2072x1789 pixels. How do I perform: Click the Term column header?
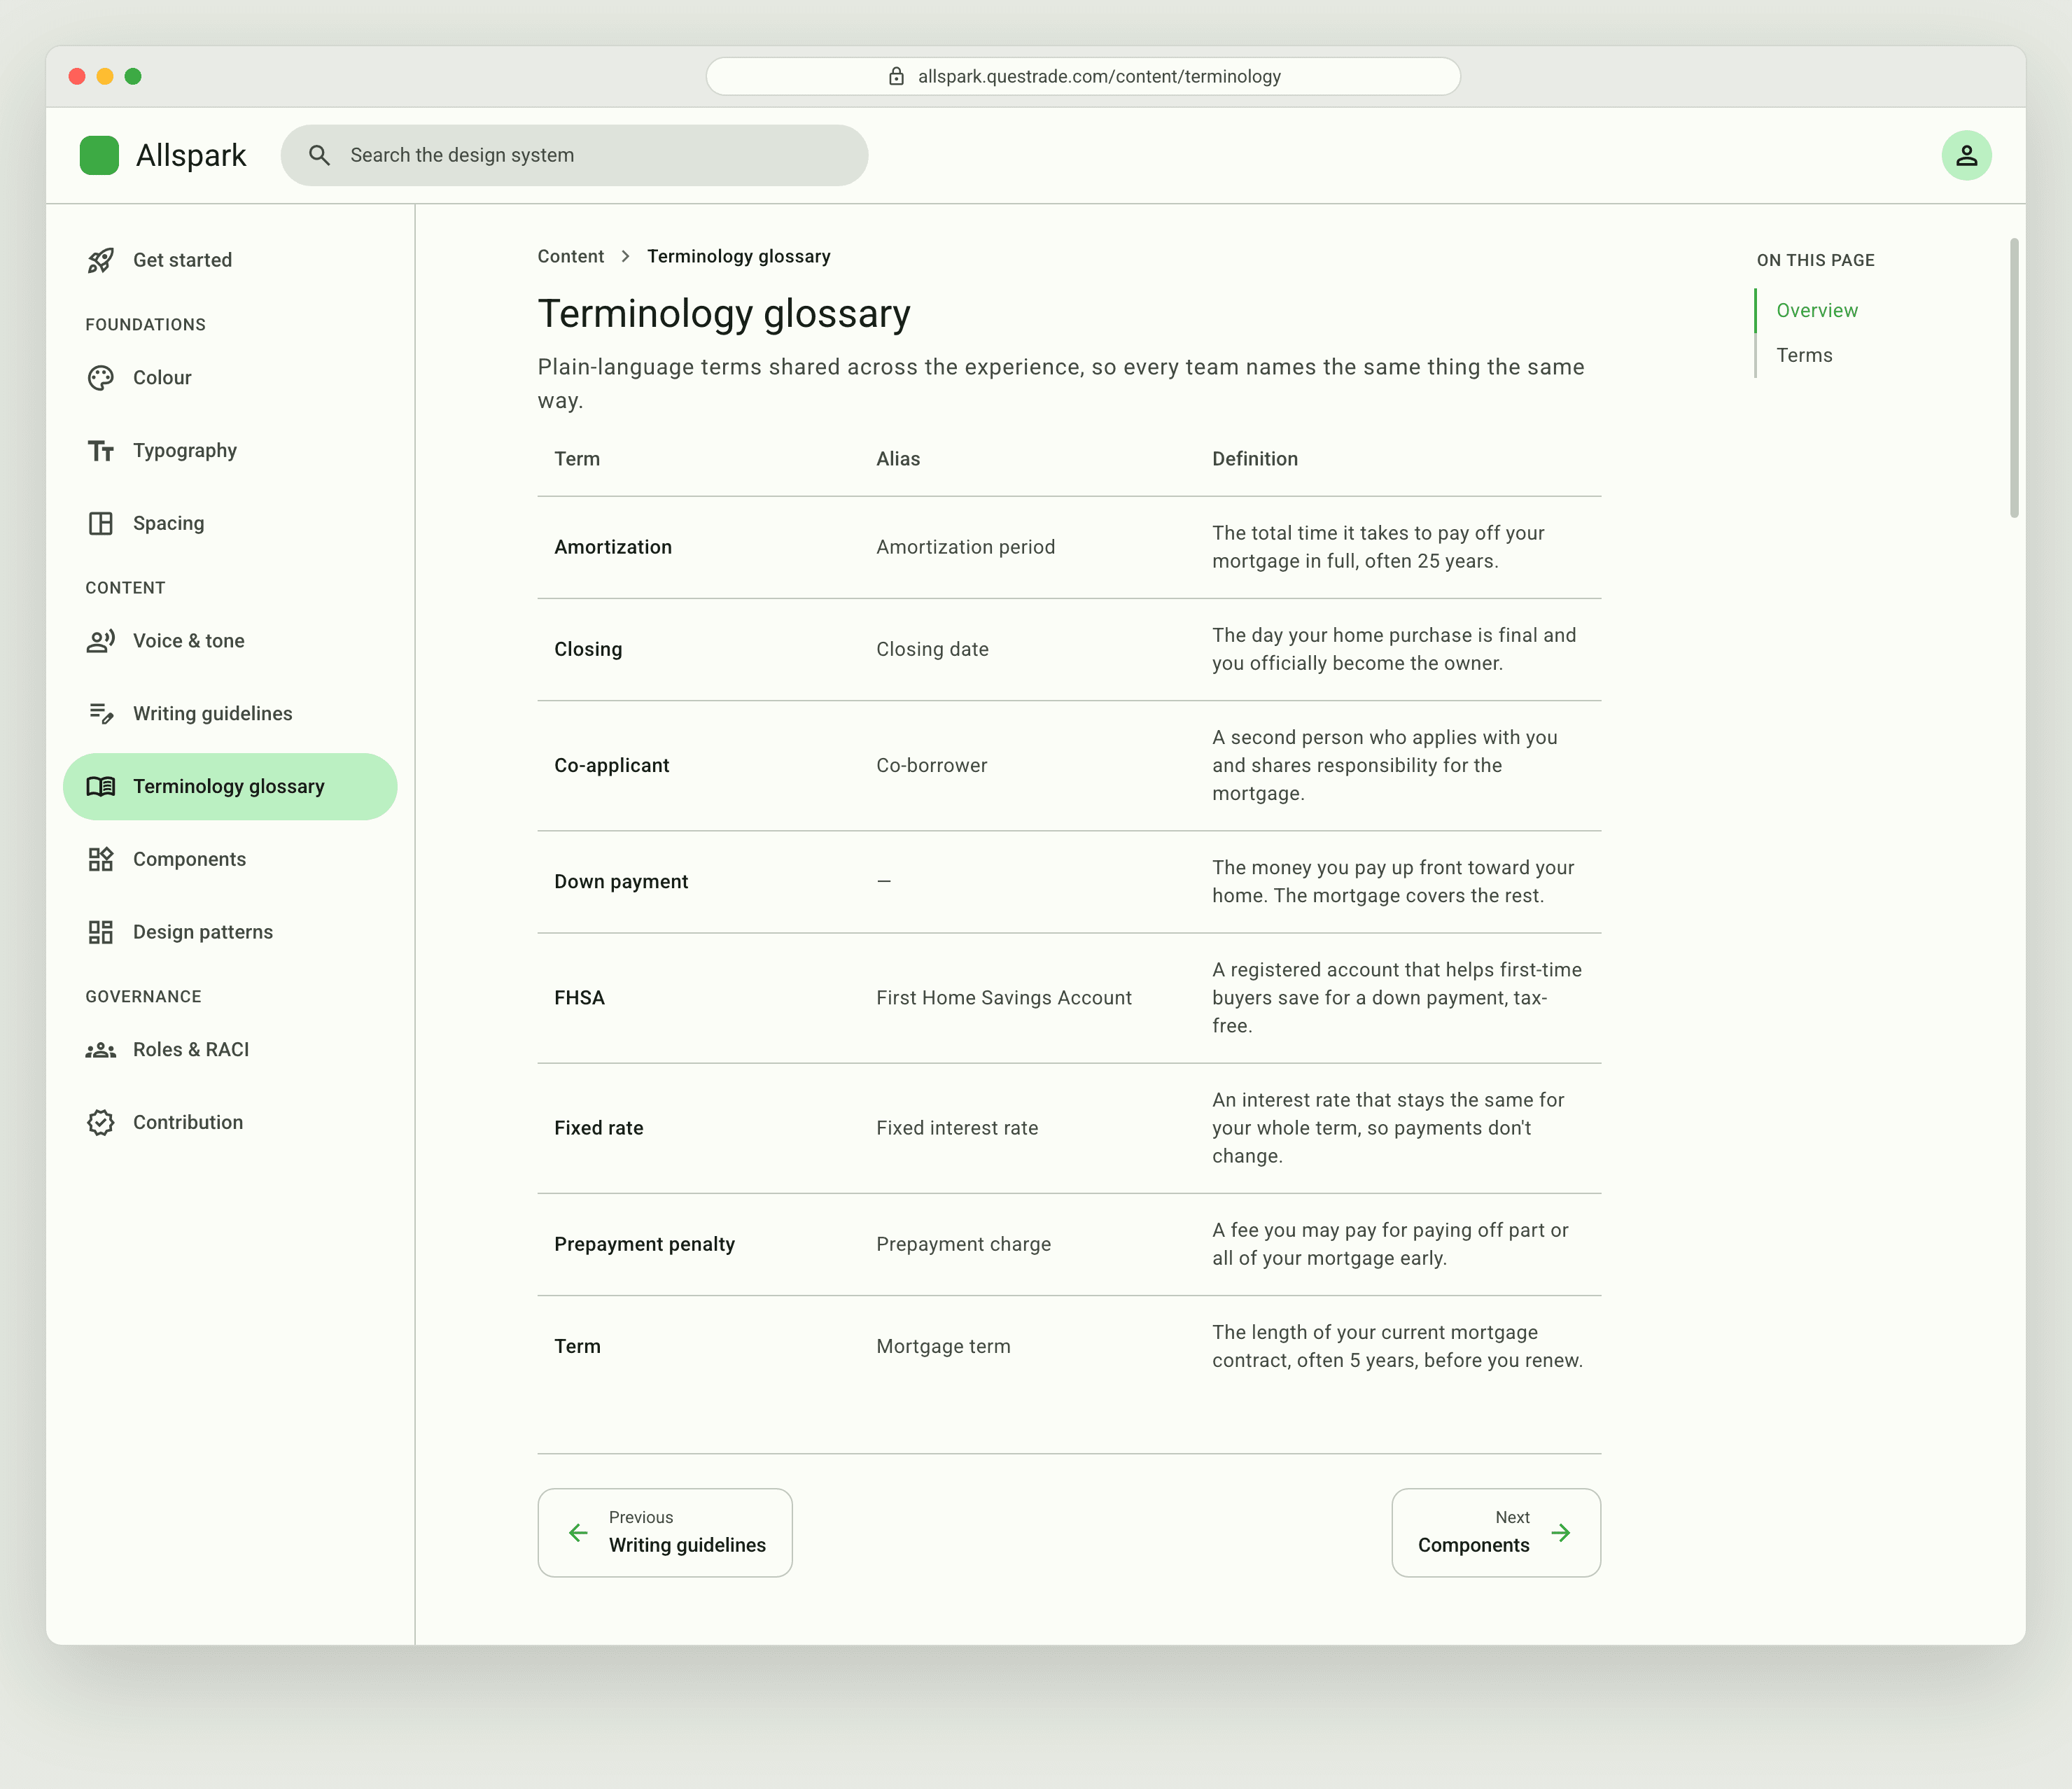[x=577, y=459]
